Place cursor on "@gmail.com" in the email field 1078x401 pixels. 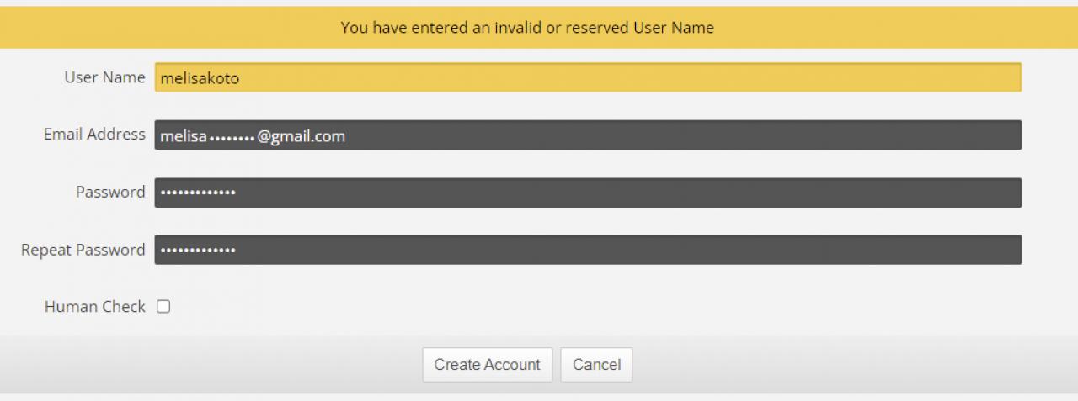[x=302, y=136]
